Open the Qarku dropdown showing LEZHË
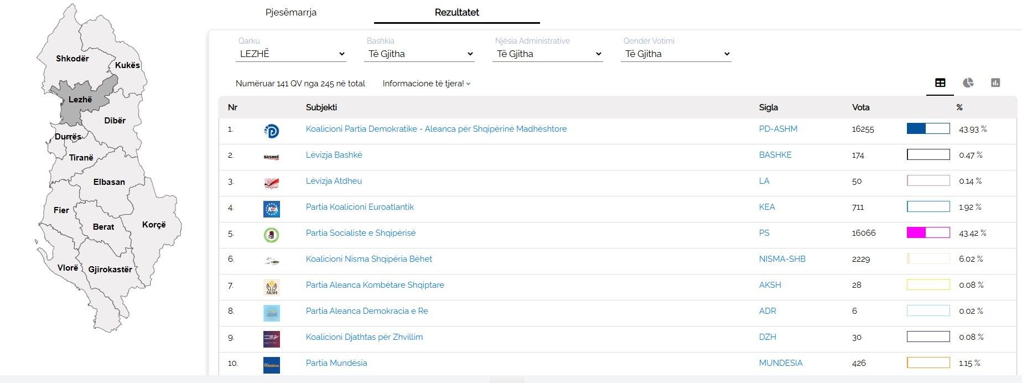The height and width of the screenshot is (383, 1022). tap(291, 54)
